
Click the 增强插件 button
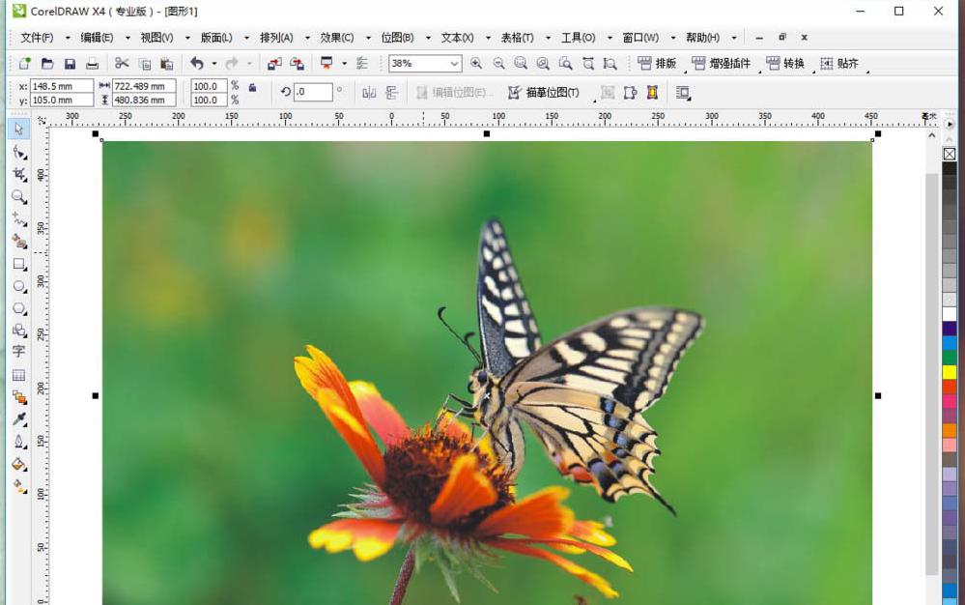click(722, 64)
